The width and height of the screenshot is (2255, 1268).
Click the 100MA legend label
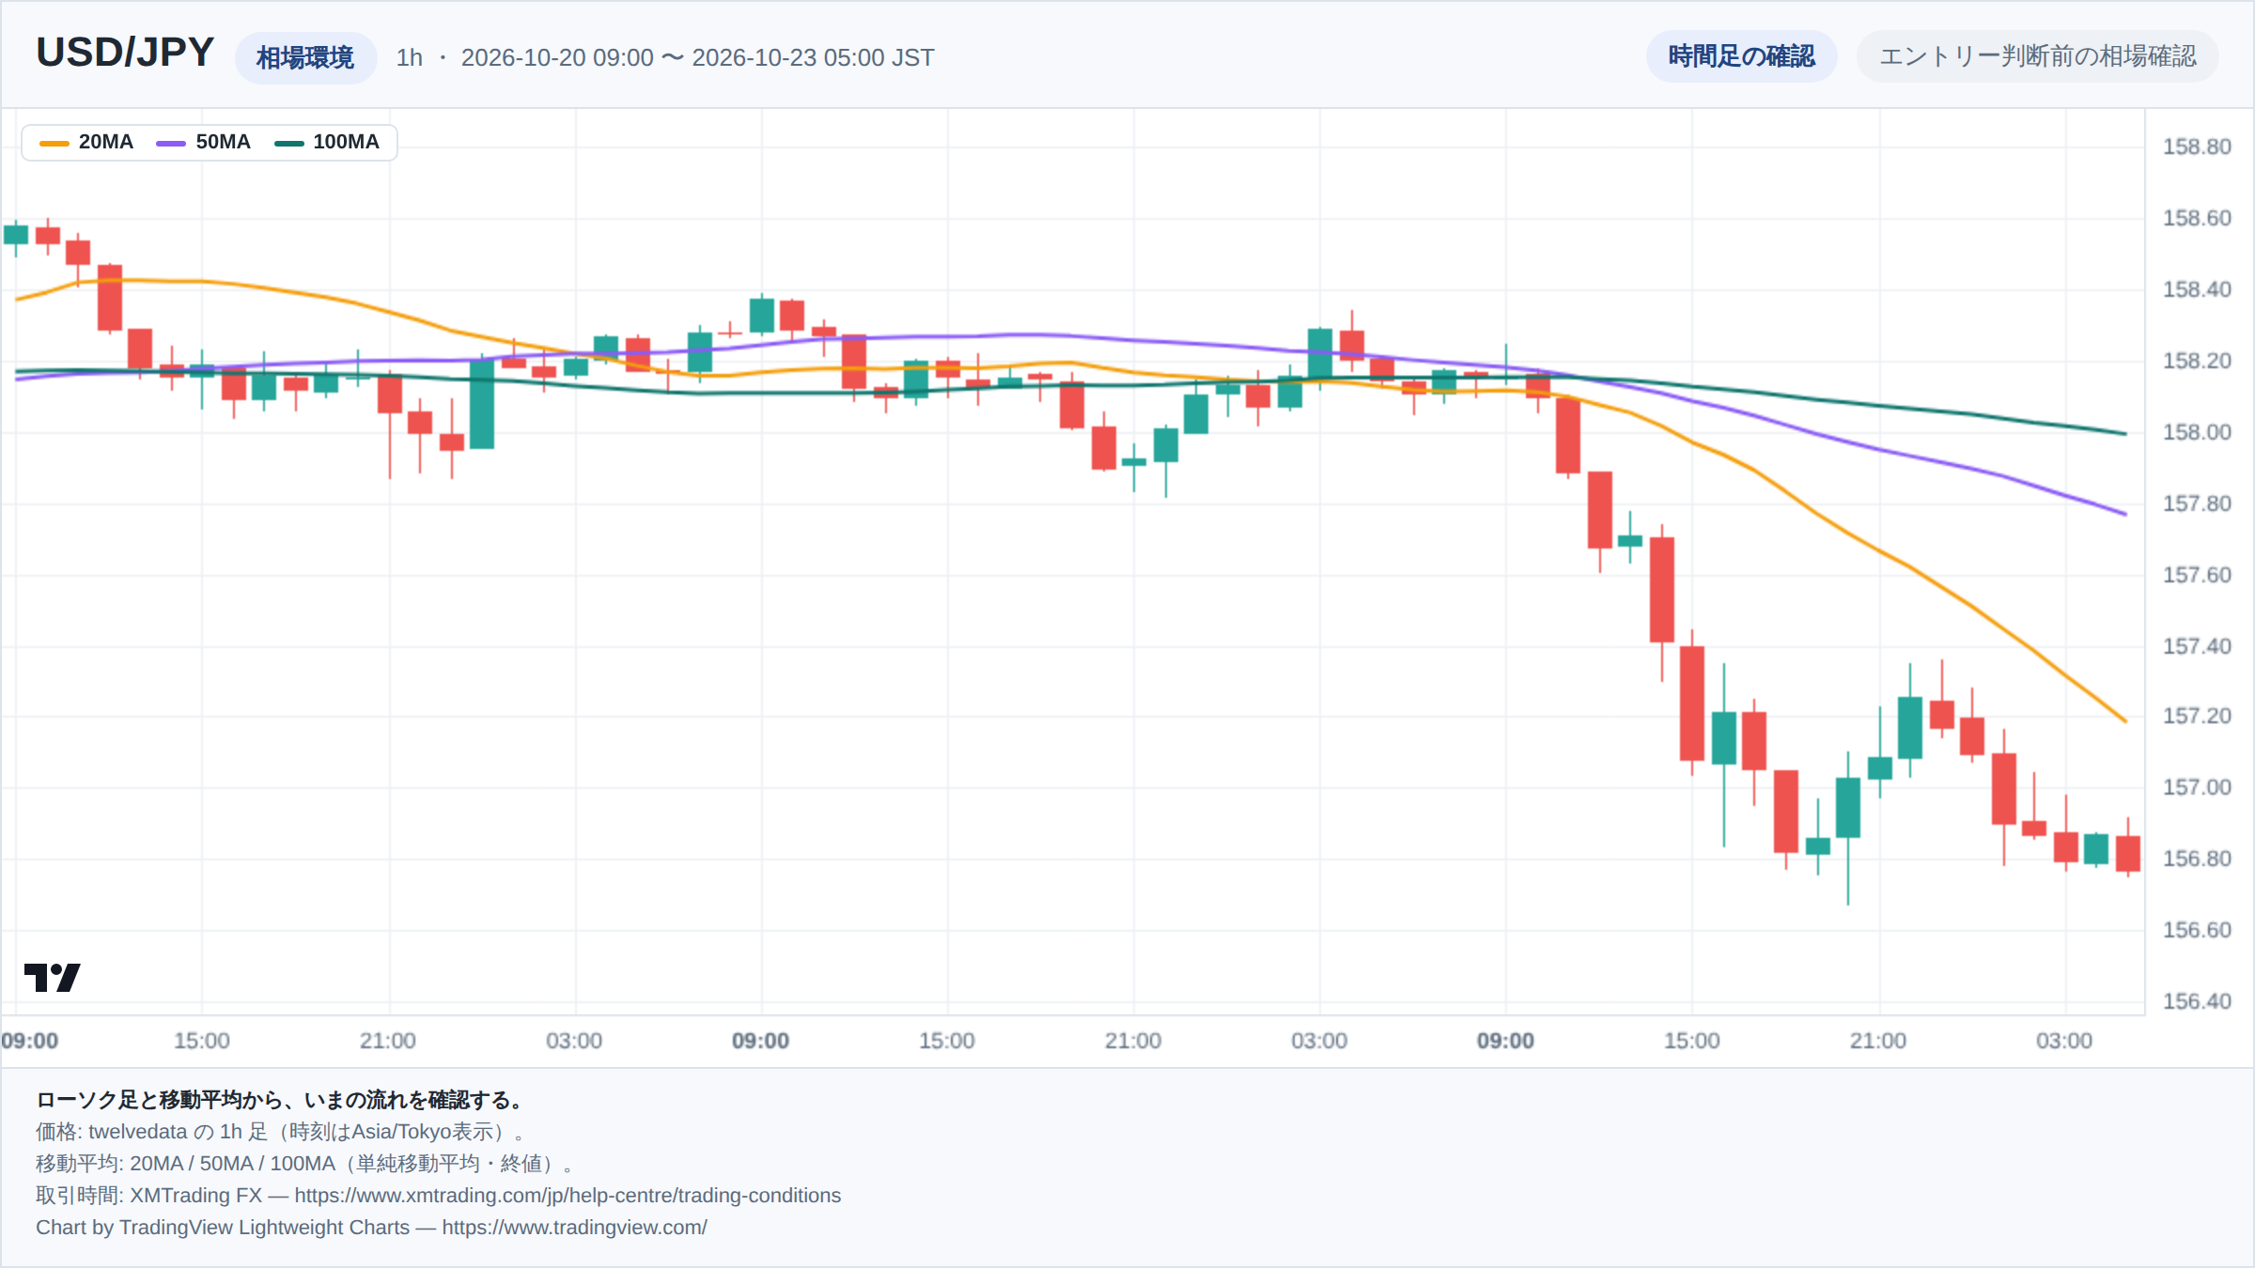click(x=346, y=142)
